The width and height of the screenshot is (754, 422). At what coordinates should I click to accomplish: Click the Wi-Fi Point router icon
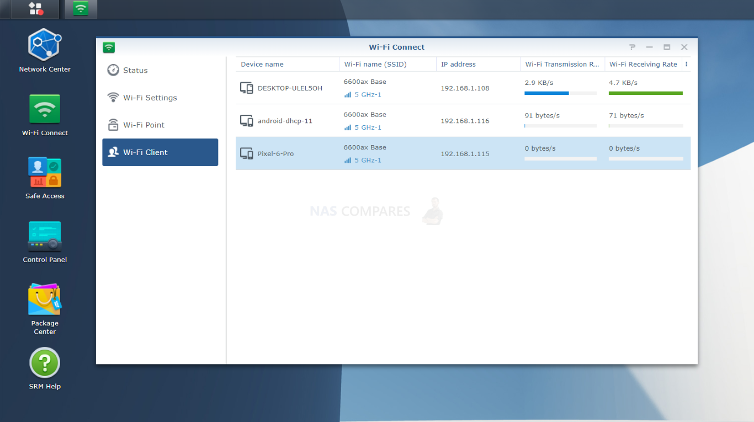tap(113, 125)
